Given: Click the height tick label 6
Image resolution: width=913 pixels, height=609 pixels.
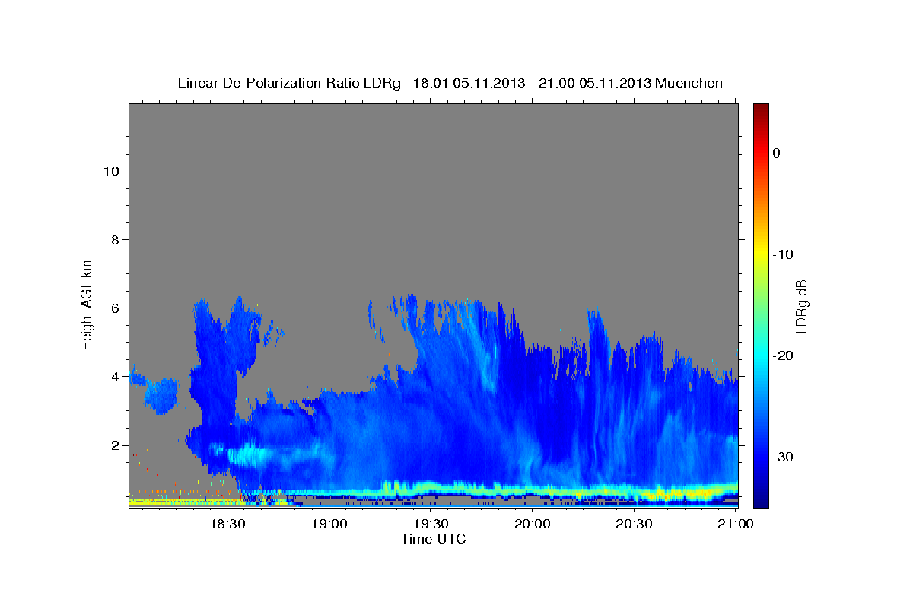Looking at the screenshot, I should pos(116,308).
